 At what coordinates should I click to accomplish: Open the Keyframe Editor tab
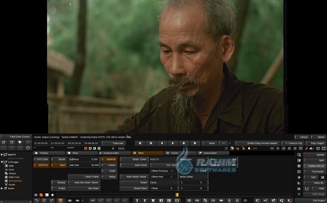pos(114,153)
